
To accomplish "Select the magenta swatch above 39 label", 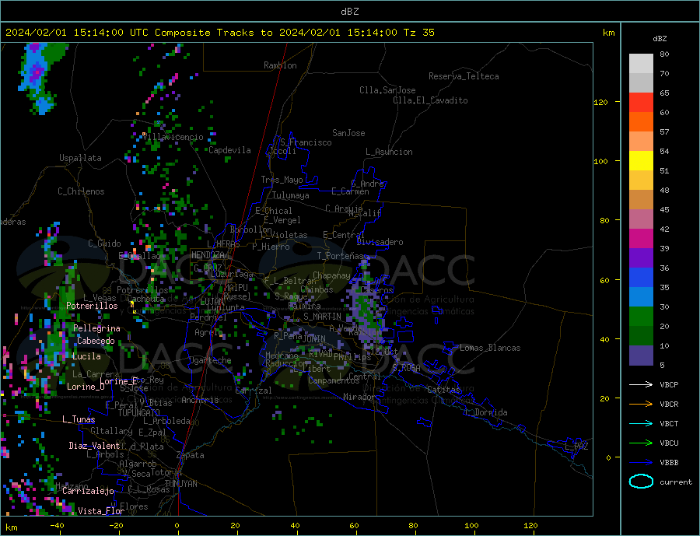I will click(641, 239).
